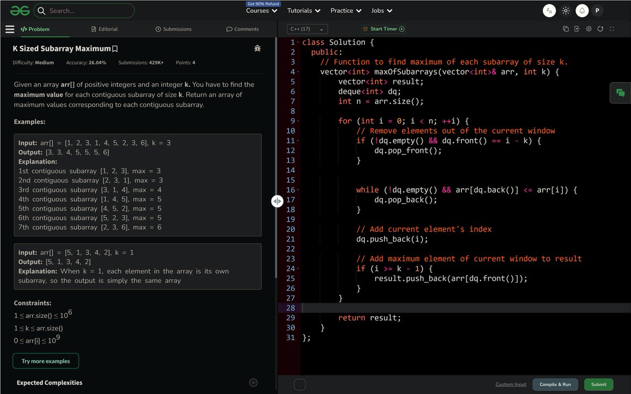Submit the solution

click(x=599, y=385)
